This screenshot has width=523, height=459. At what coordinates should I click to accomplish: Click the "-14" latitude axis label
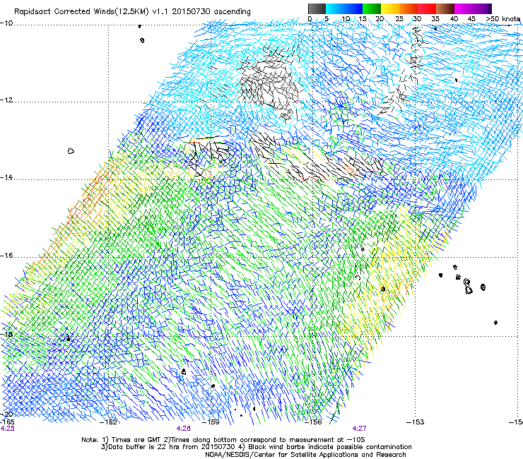(x=6, y=177)
